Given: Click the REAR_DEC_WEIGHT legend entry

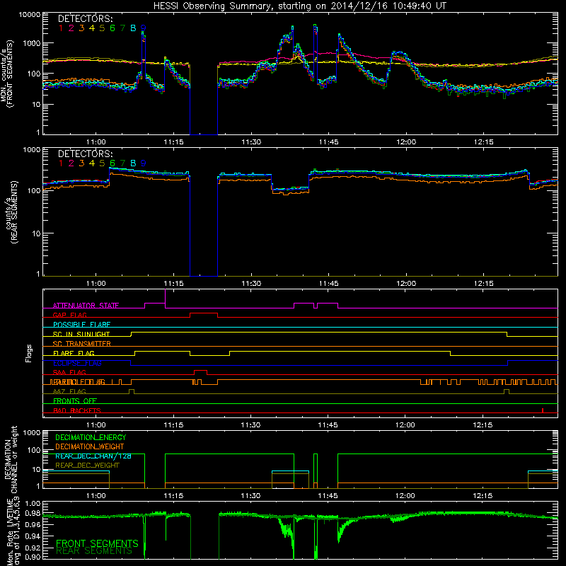Looking at the screenshot, I should (x=87, y=466).
